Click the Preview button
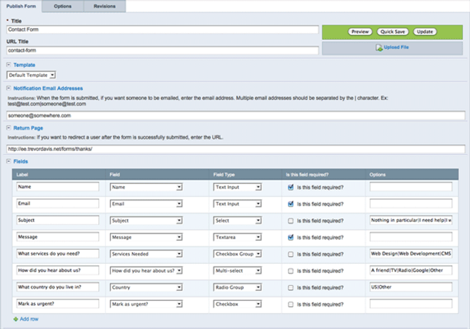Image resolution: width=470 pixels, height=329 pixels. point(360,32)
